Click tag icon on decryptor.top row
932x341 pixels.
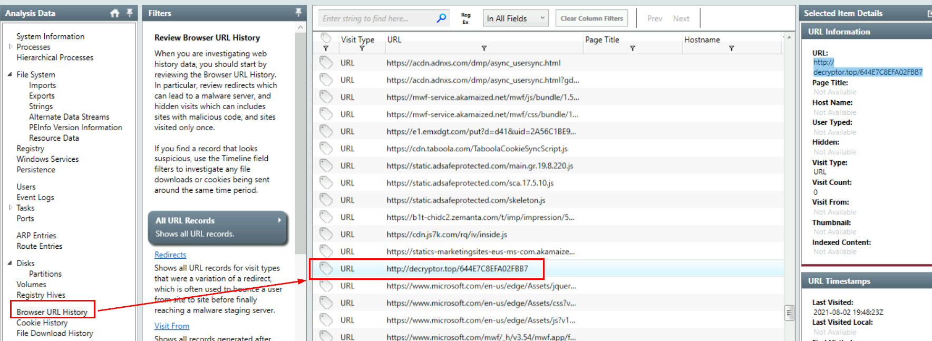pos(326,268)
